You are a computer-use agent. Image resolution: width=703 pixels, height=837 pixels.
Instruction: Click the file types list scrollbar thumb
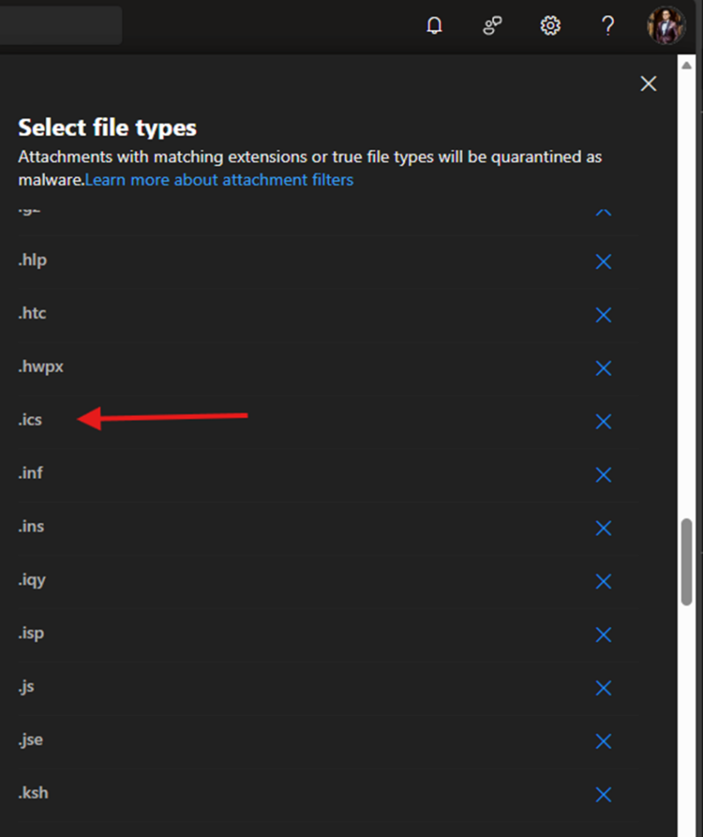tap(687, 561)
